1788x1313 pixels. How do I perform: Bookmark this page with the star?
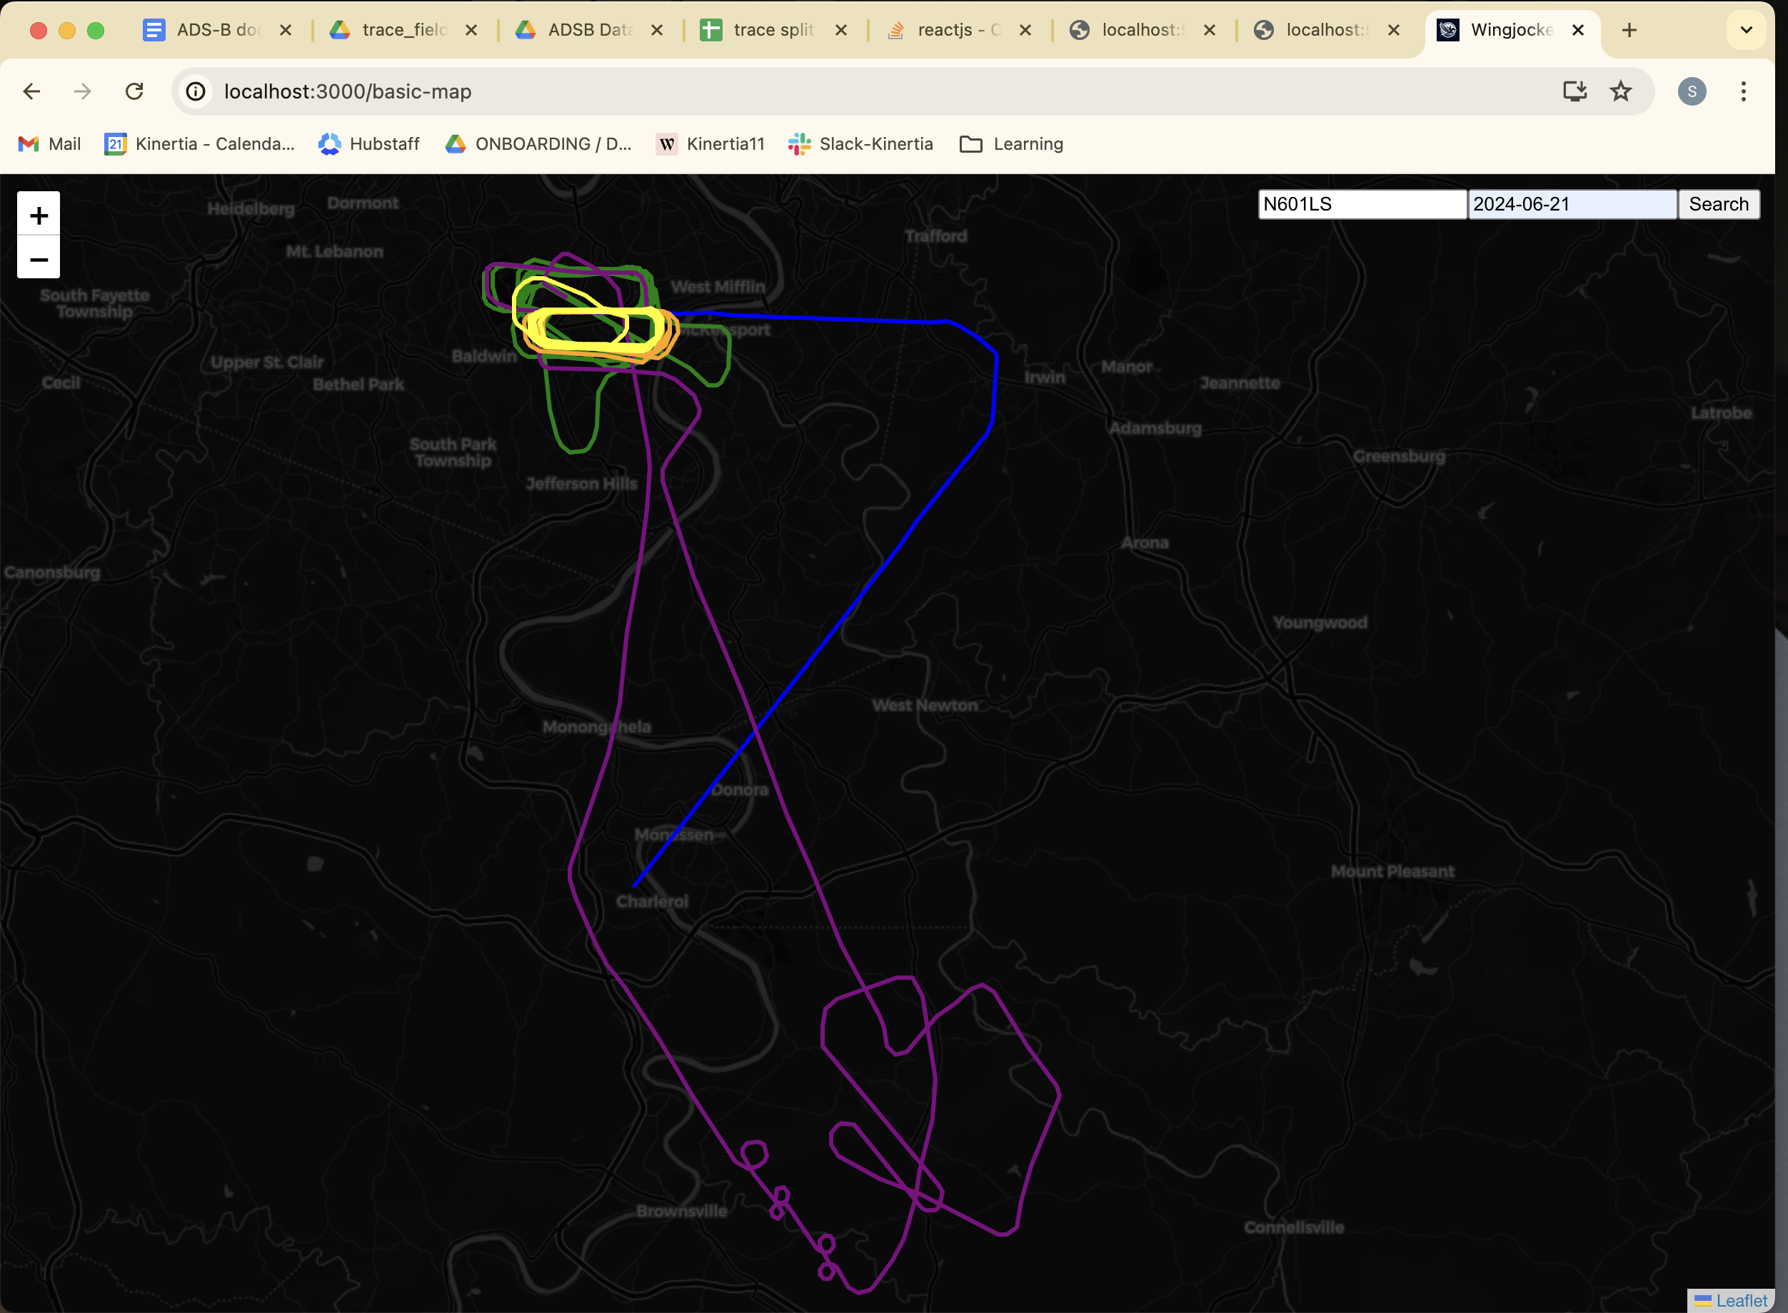(1620, 91)
